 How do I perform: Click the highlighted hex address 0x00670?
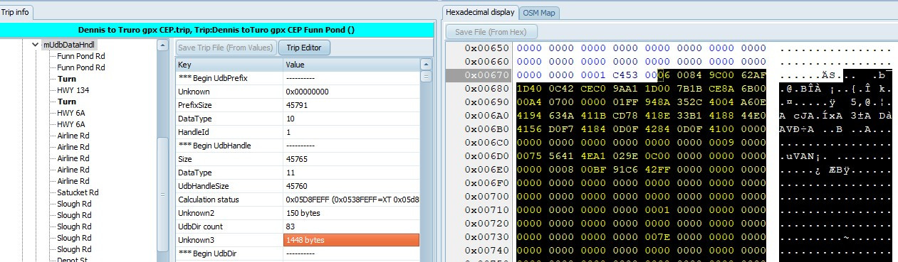tap(487, 75)
